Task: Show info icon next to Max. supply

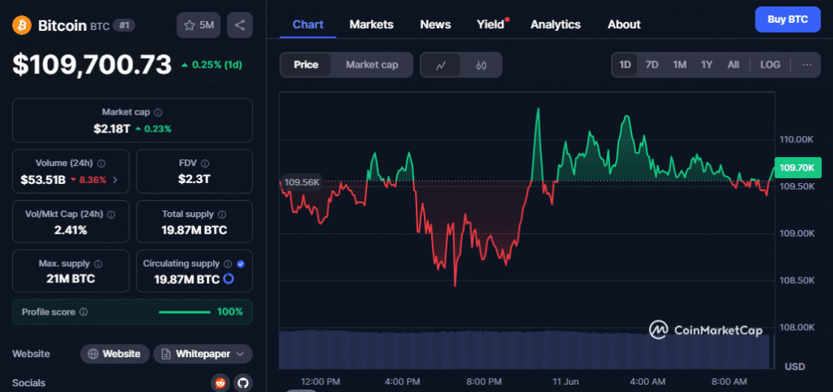Action: 98,264
